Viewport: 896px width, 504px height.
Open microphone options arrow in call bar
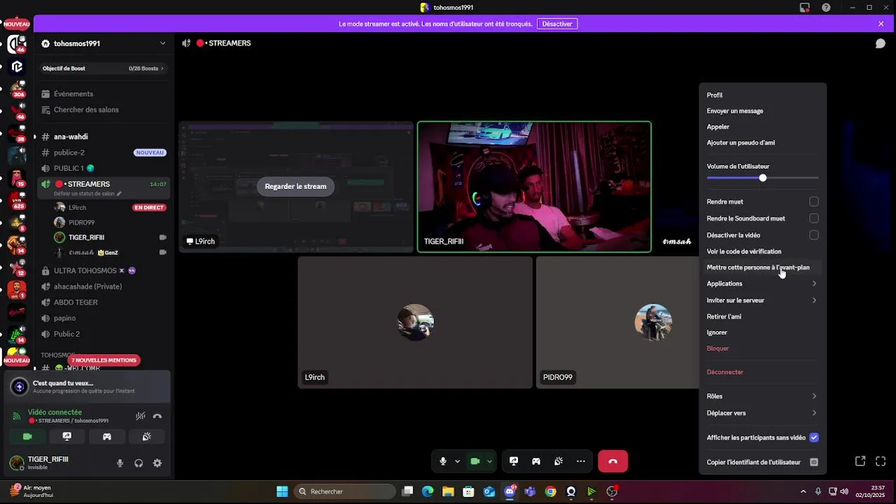coord(457,461)
